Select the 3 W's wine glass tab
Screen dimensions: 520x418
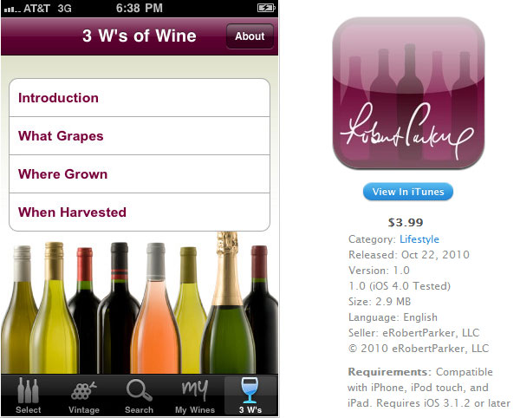250,395
